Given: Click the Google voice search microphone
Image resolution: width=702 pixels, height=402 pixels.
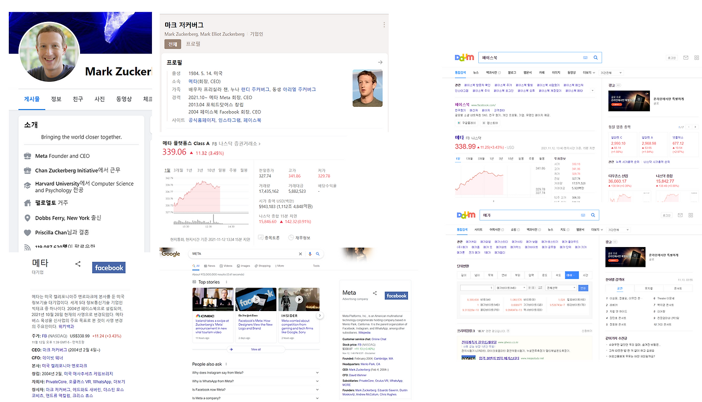Looking at the screenshot, I should pyautogui.click(x=310, y=254).
